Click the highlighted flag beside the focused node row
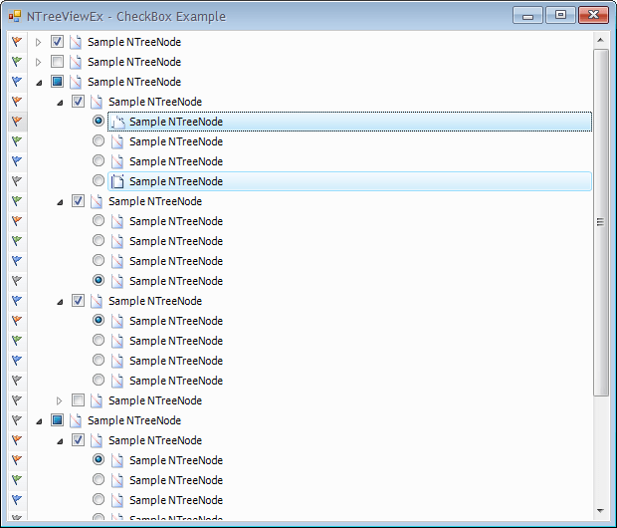This screenshot has width=617, height=528. pyautogui.click(x=16, y=122)
